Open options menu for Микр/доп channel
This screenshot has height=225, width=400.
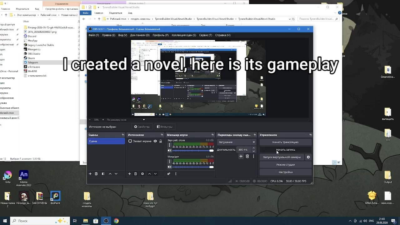tap(169, 162)
